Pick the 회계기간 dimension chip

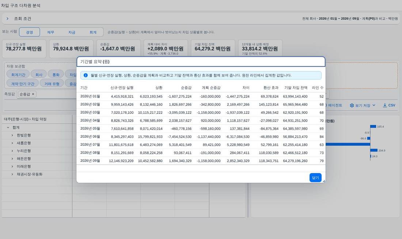click(x=18, y=75)
